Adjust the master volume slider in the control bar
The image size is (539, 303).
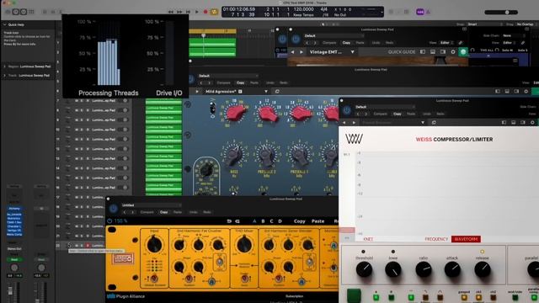click(501, 12)
